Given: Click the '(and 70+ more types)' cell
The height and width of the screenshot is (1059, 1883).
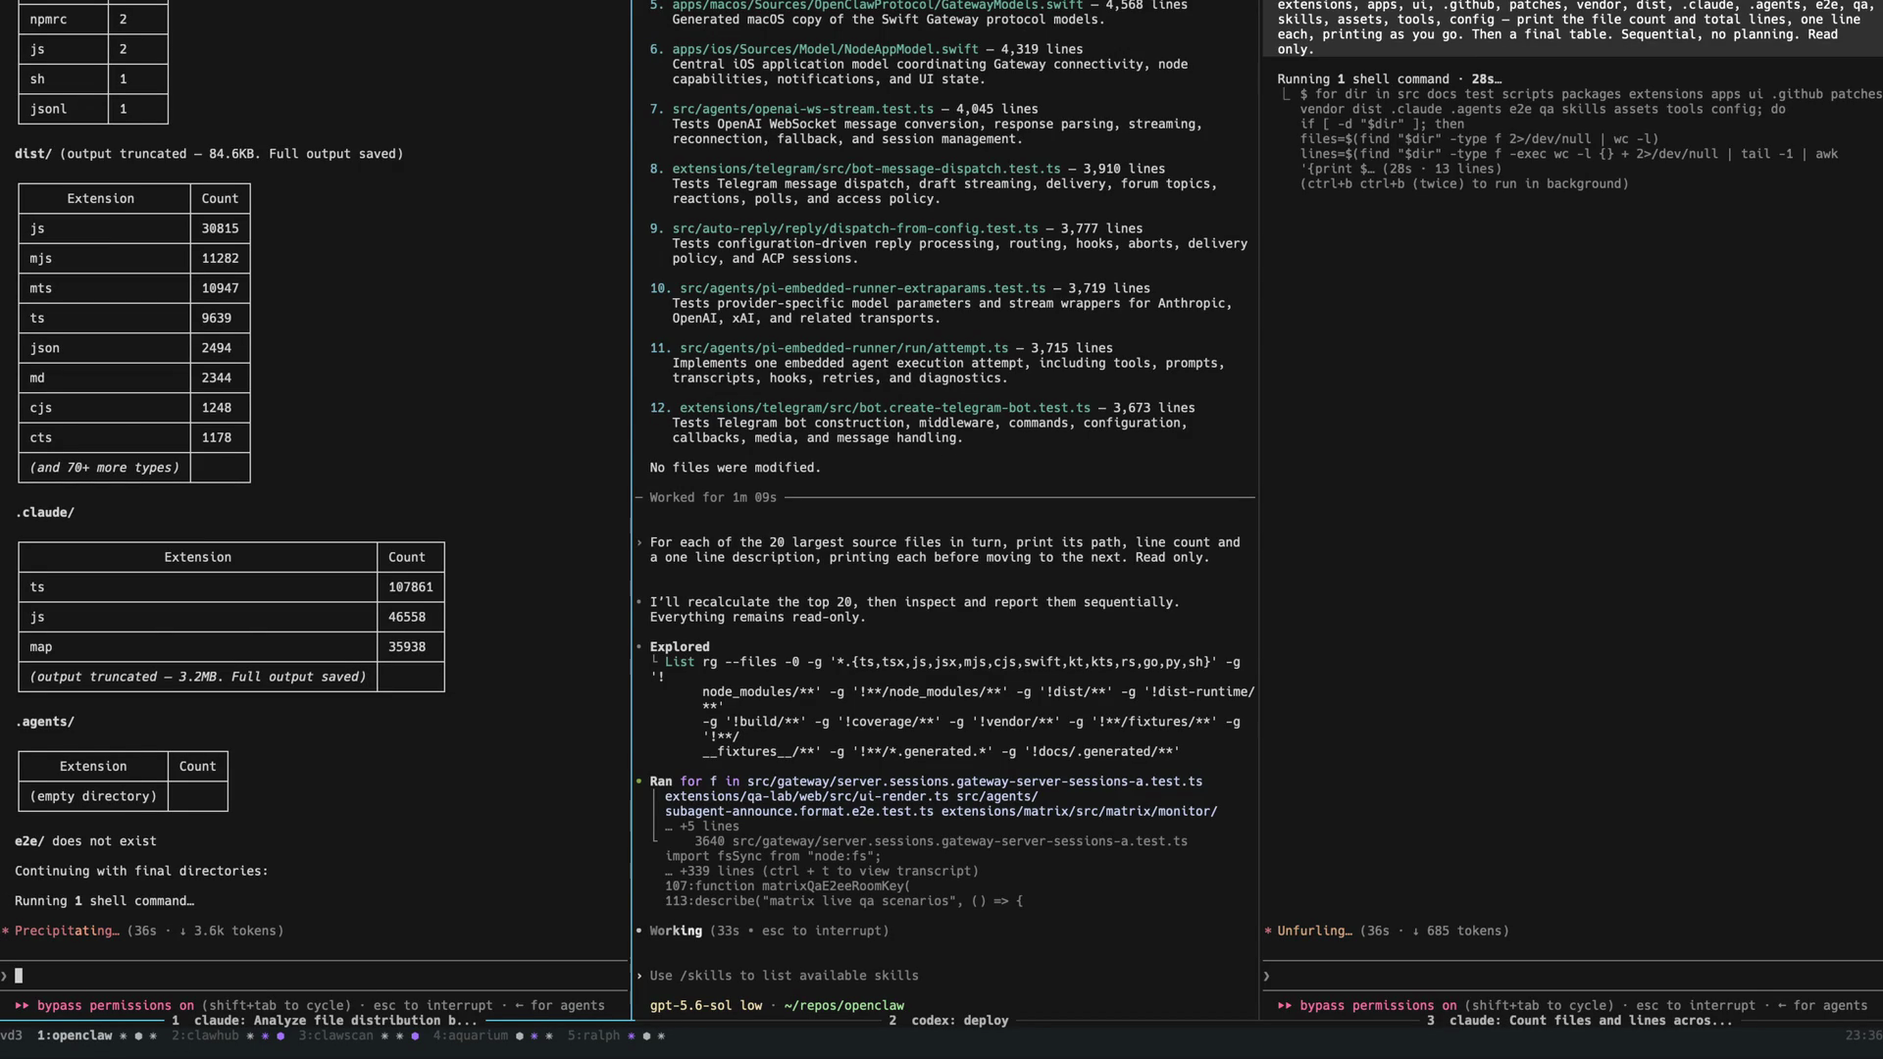Looking at the screenshot, I should [x=104, y=468].
